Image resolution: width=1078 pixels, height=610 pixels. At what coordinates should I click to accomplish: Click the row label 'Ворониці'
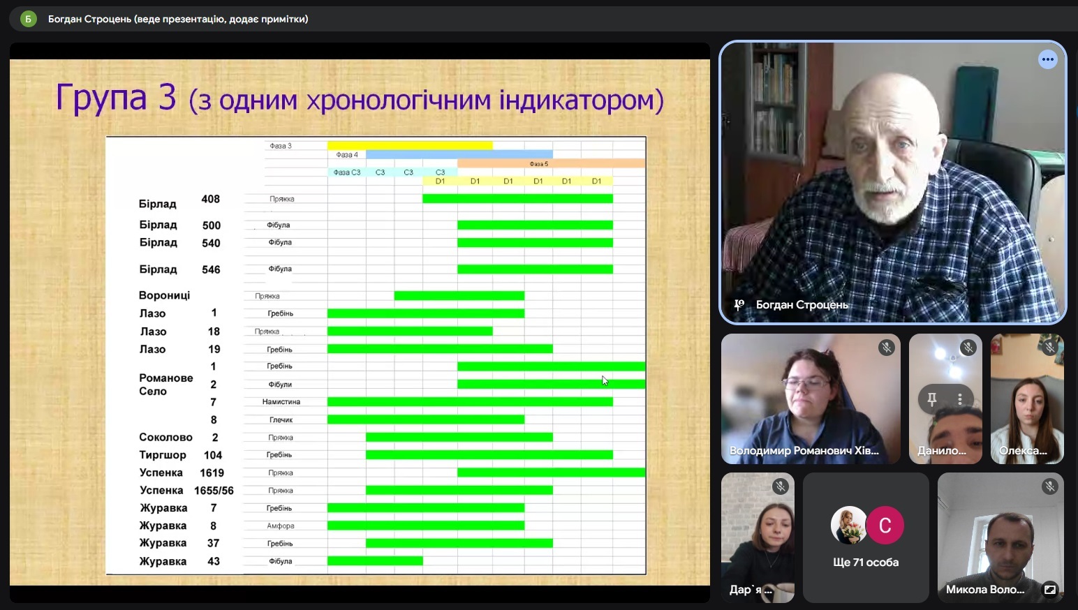(164, 295)
